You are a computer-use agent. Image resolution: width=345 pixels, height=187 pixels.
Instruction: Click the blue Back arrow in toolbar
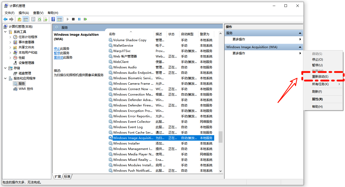point(5,19)
